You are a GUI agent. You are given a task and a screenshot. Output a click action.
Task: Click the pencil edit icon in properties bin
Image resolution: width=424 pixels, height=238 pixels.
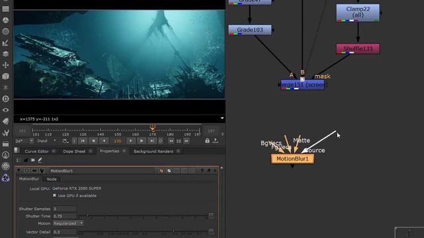click(x=40, y=160)
